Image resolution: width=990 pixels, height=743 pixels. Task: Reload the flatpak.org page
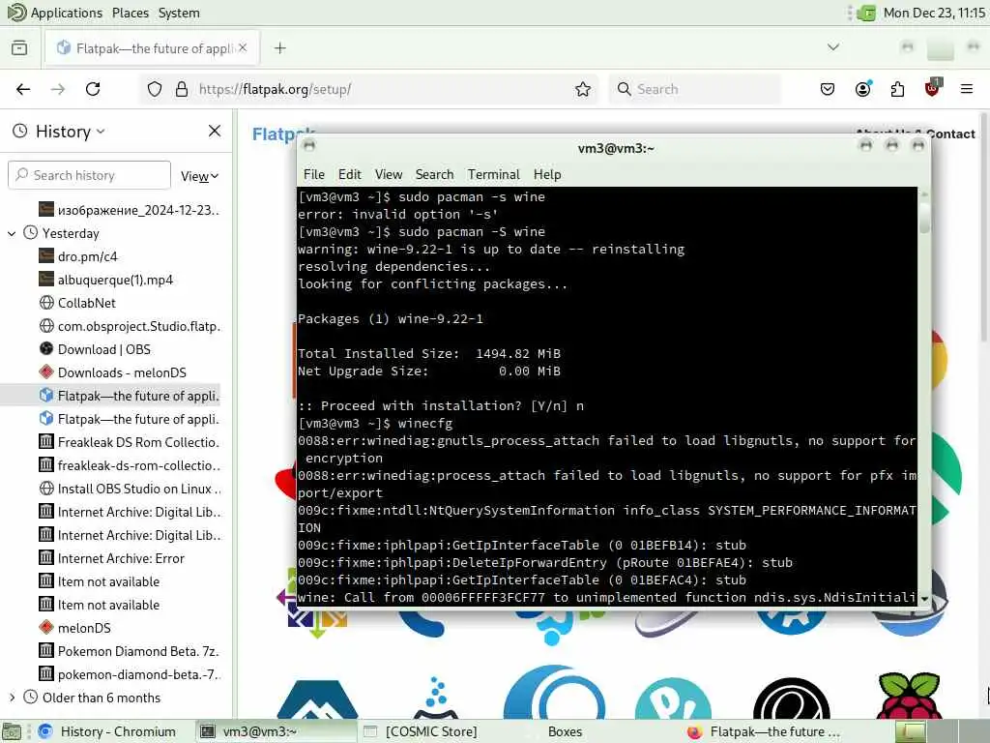coord(93,89)
